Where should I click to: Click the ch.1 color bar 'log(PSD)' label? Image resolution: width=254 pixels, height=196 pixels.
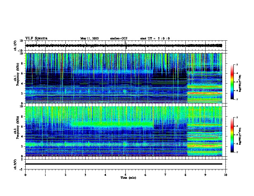(240, 83)
